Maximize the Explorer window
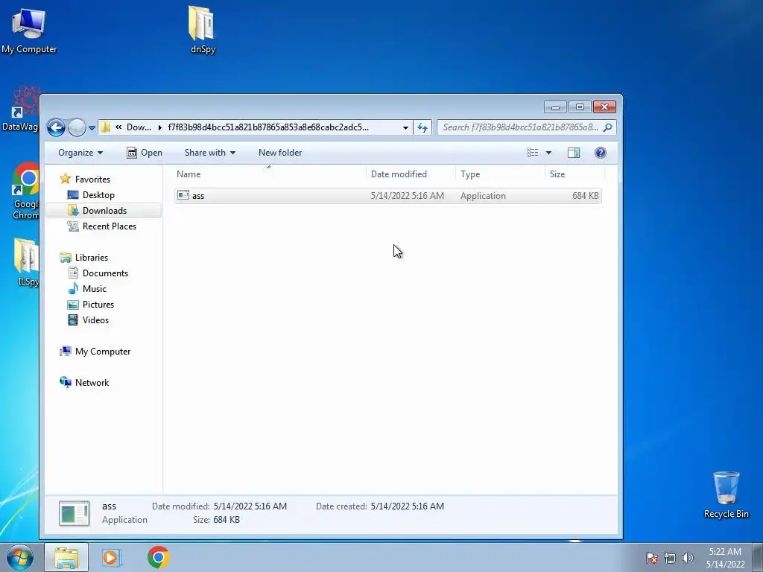763x572 pixels. pos(580,107)
